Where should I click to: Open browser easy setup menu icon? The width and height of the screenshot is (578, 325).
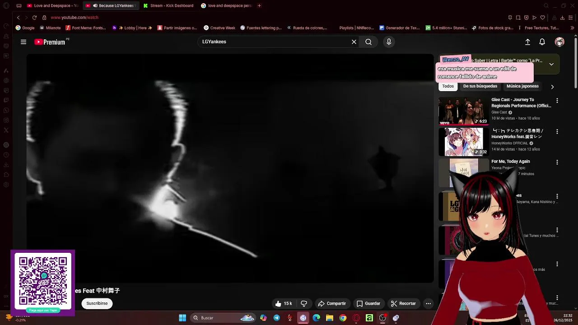[x=571, y=18]
